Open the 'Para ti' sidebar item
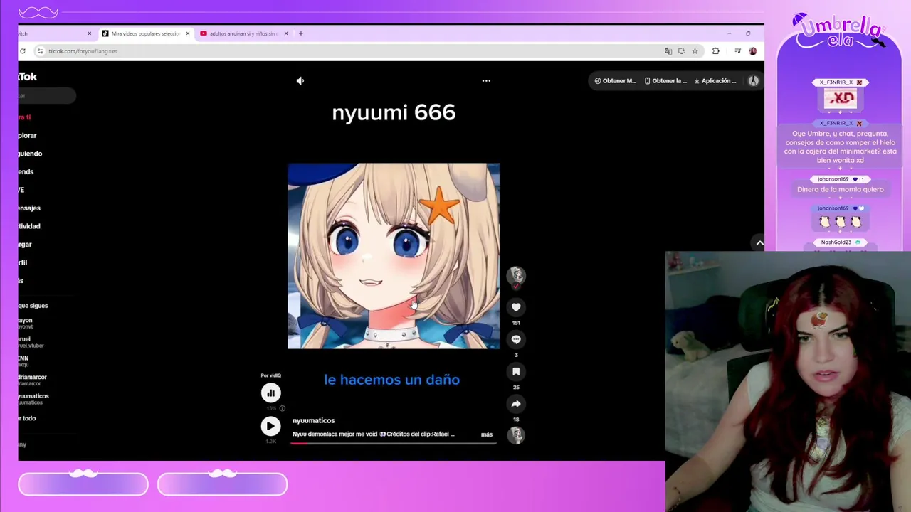The image size is (911, 512). click(x=26, y=117)
